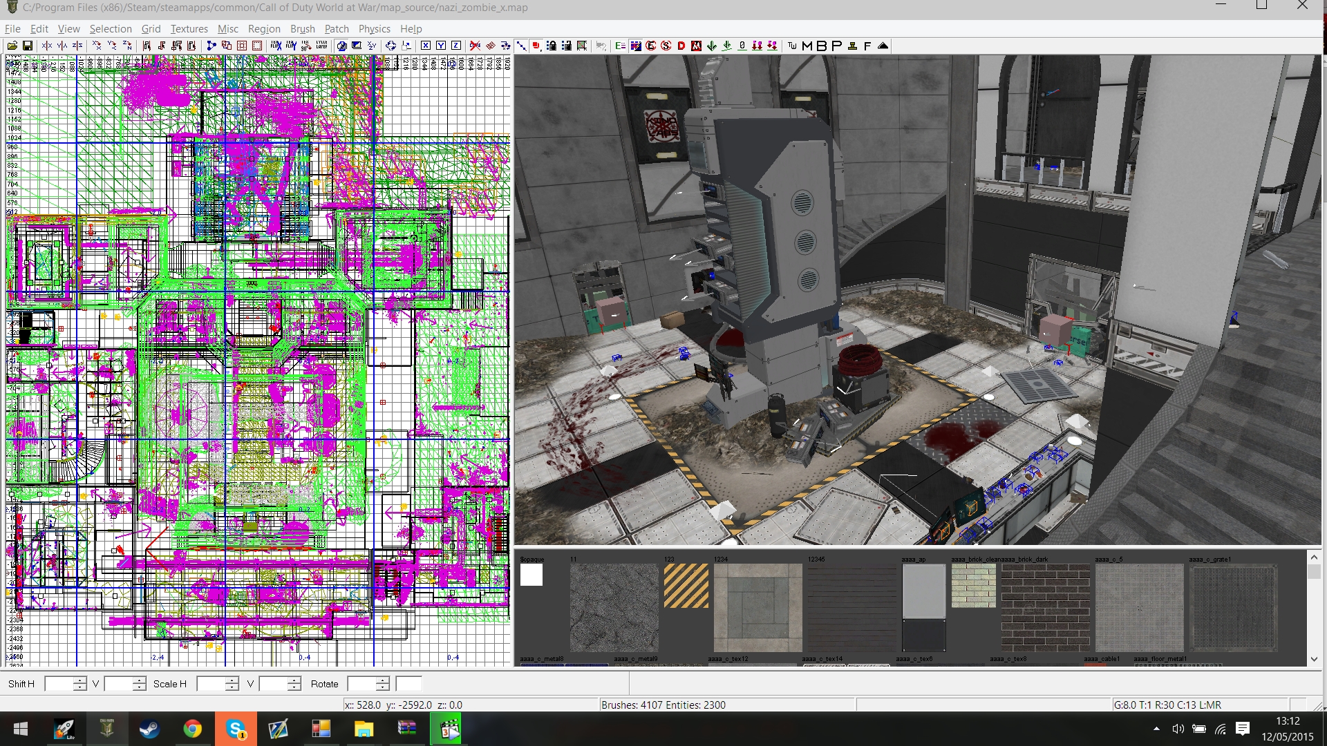
Task: Rotate selection around Z axis icon
Action: click(x=127, y=46)
